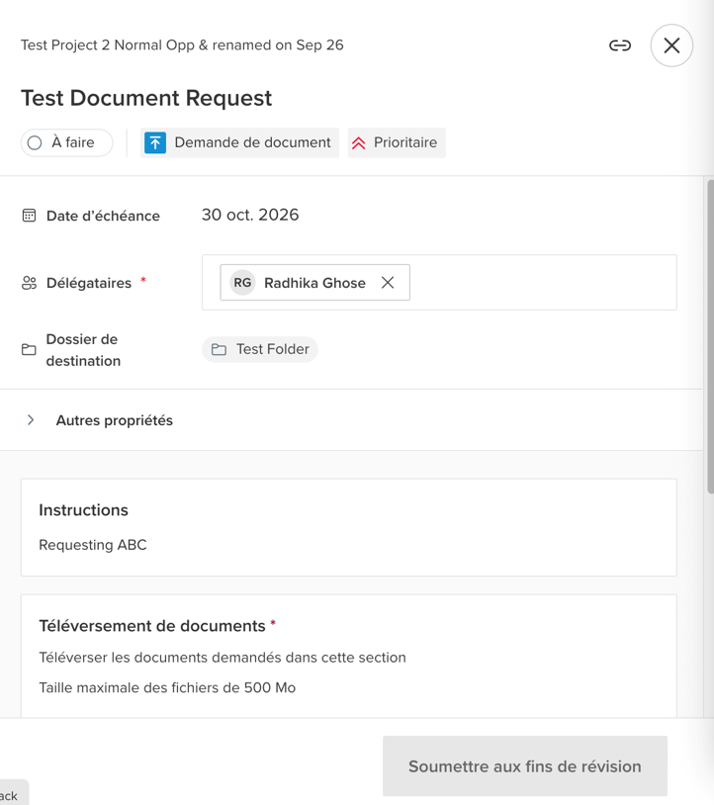
Task: Copy the task link via chain icon
Action: [619, 45]
